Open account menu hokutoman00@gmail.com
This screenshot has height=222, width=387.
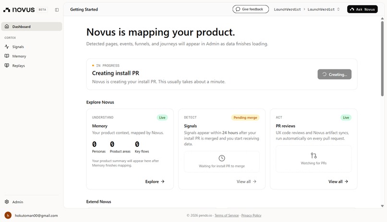pyautogui.click(x=32, y=215)
